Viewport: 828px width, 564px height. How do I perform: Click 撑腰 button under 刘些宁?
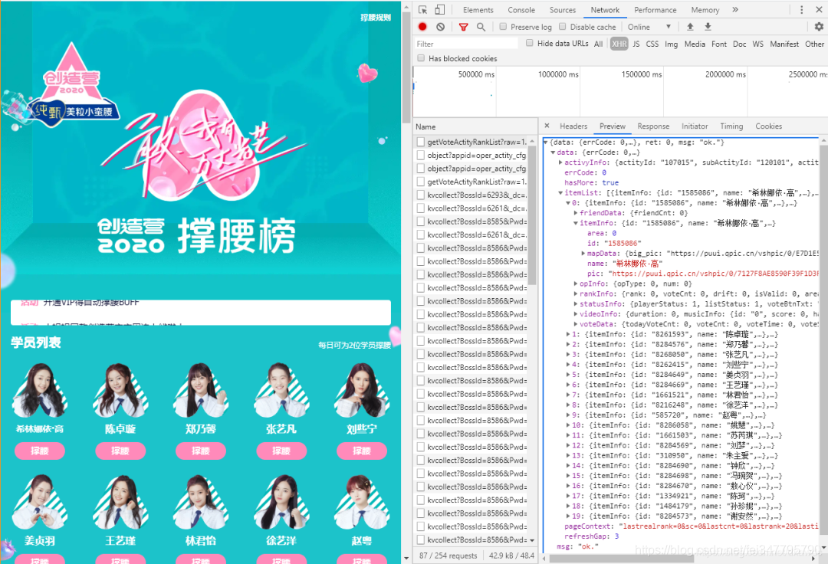(x=362, y=451)
